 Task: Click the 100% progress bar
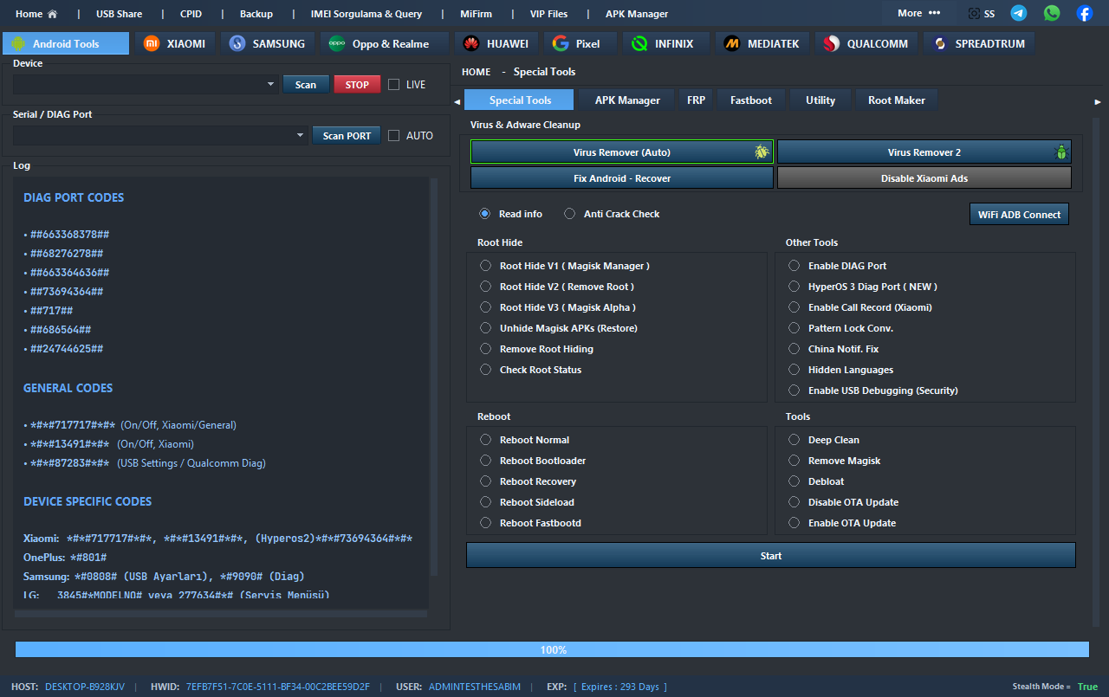pyautogui.click(x=552, y=649)
